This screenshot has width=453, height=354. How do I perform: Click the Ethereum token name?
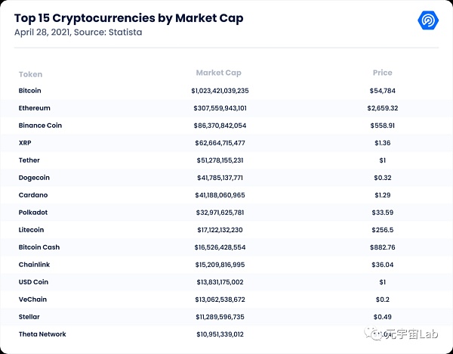34,108
